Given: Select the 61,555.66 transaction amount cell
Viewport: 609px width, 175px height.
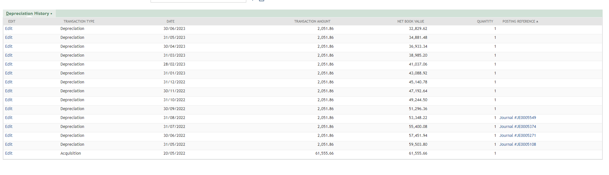Looking at the screenshot, I should coord(324,153).
